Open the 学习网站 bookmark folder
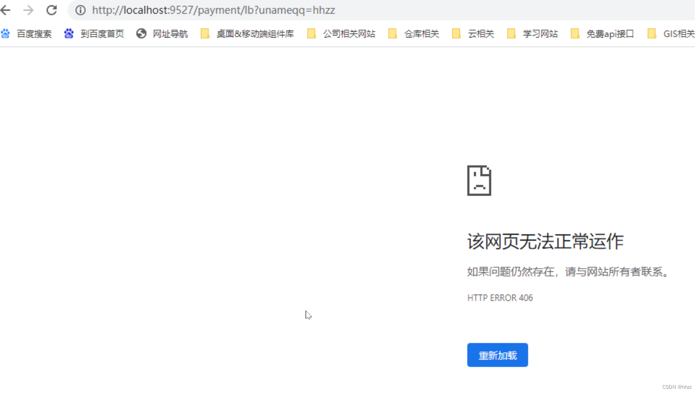700x394 pixels. pyautogui.click(x=532, y=34)
